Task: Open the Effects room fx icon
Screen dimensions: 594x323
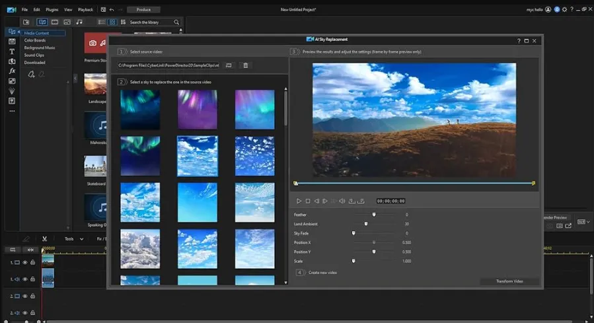Action: pos(12,71)
